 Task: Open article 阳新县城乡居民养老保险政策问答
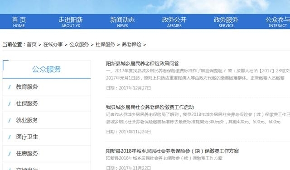click(142, 64)
